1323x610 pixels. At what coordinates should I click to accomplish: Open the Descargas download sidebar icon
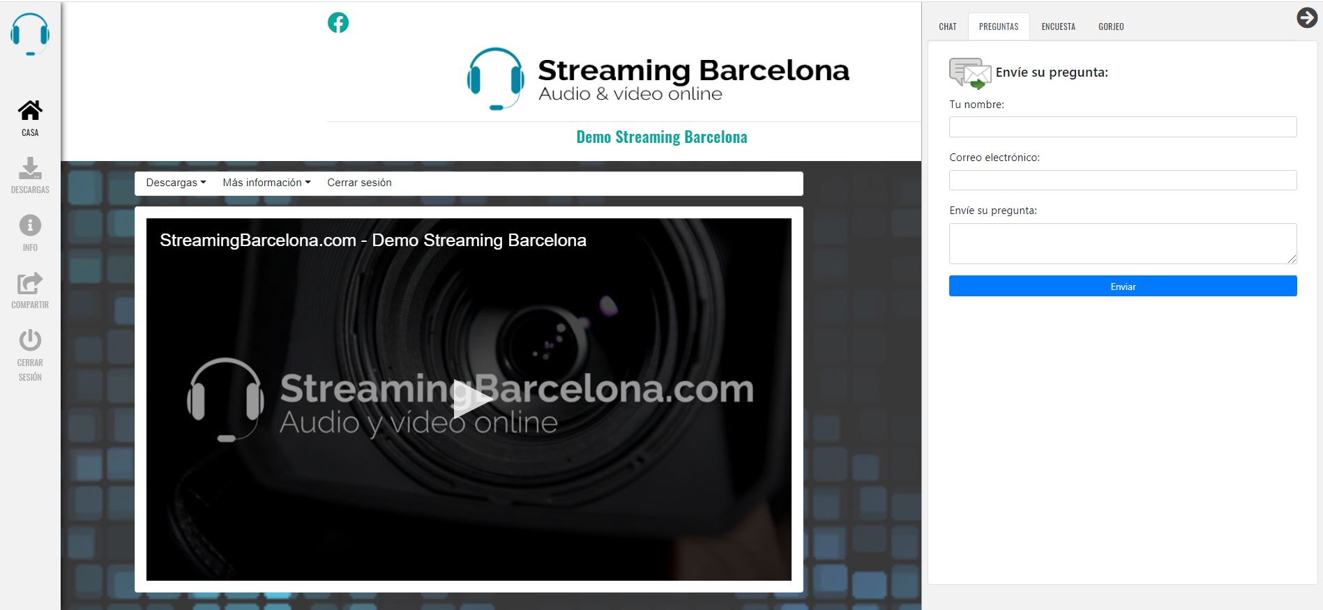pos(30,169)
